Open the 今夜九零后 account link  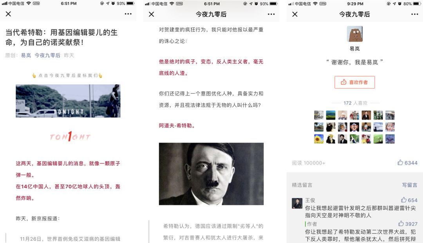pyautogui.click(x=47, y=55)
